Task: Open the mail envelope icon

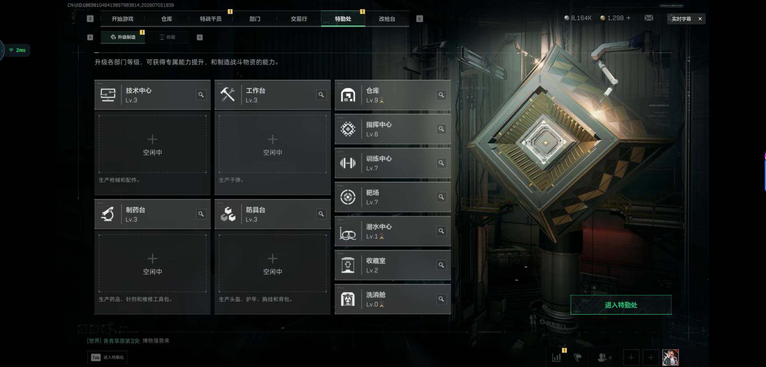Action: coord(649,18)
